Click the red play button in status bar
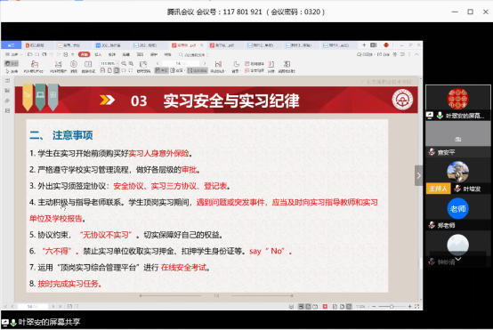This screenshot has height=330, width=493. [x=325, y=306]
